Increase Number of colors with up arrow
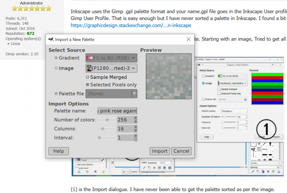 pyautogui.click(x=135, y=118)
